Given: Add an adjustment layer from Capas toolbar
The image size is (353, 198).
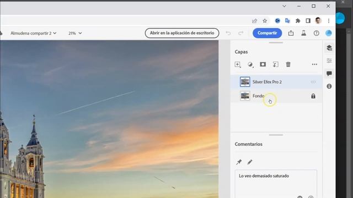Looking at the screenshot, I should pos(250,65).
